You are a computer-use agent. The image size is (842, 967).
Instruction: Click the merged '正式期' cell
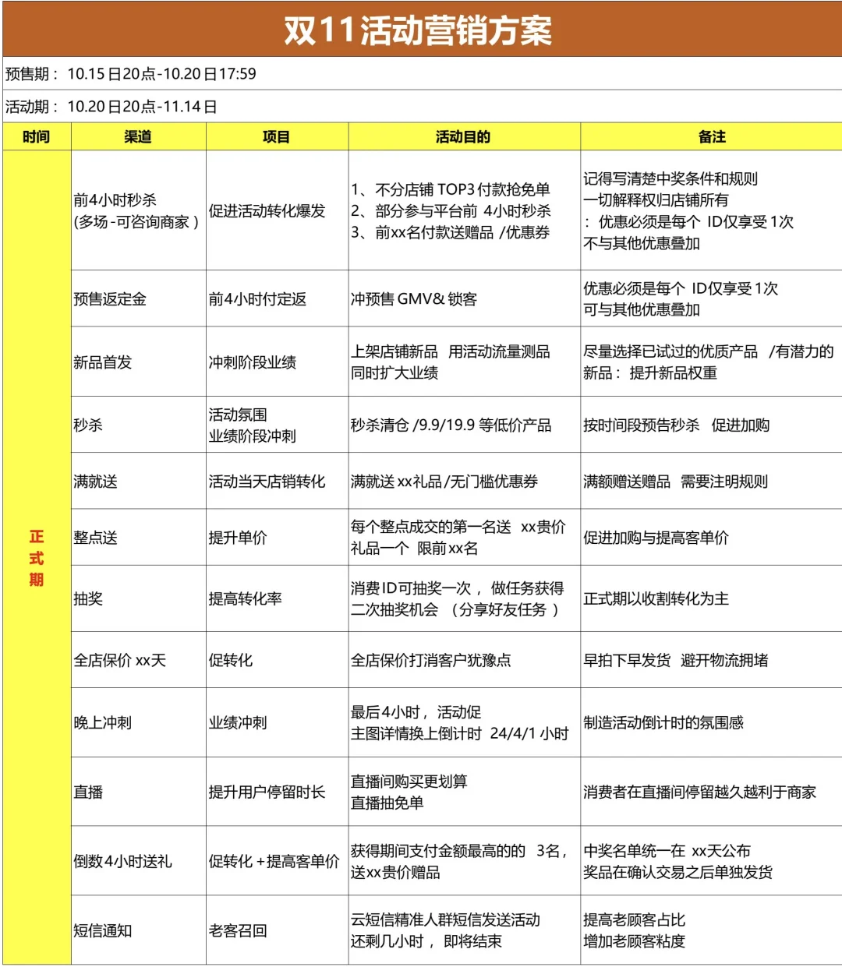pyautogui.click(x=37, y=558)
